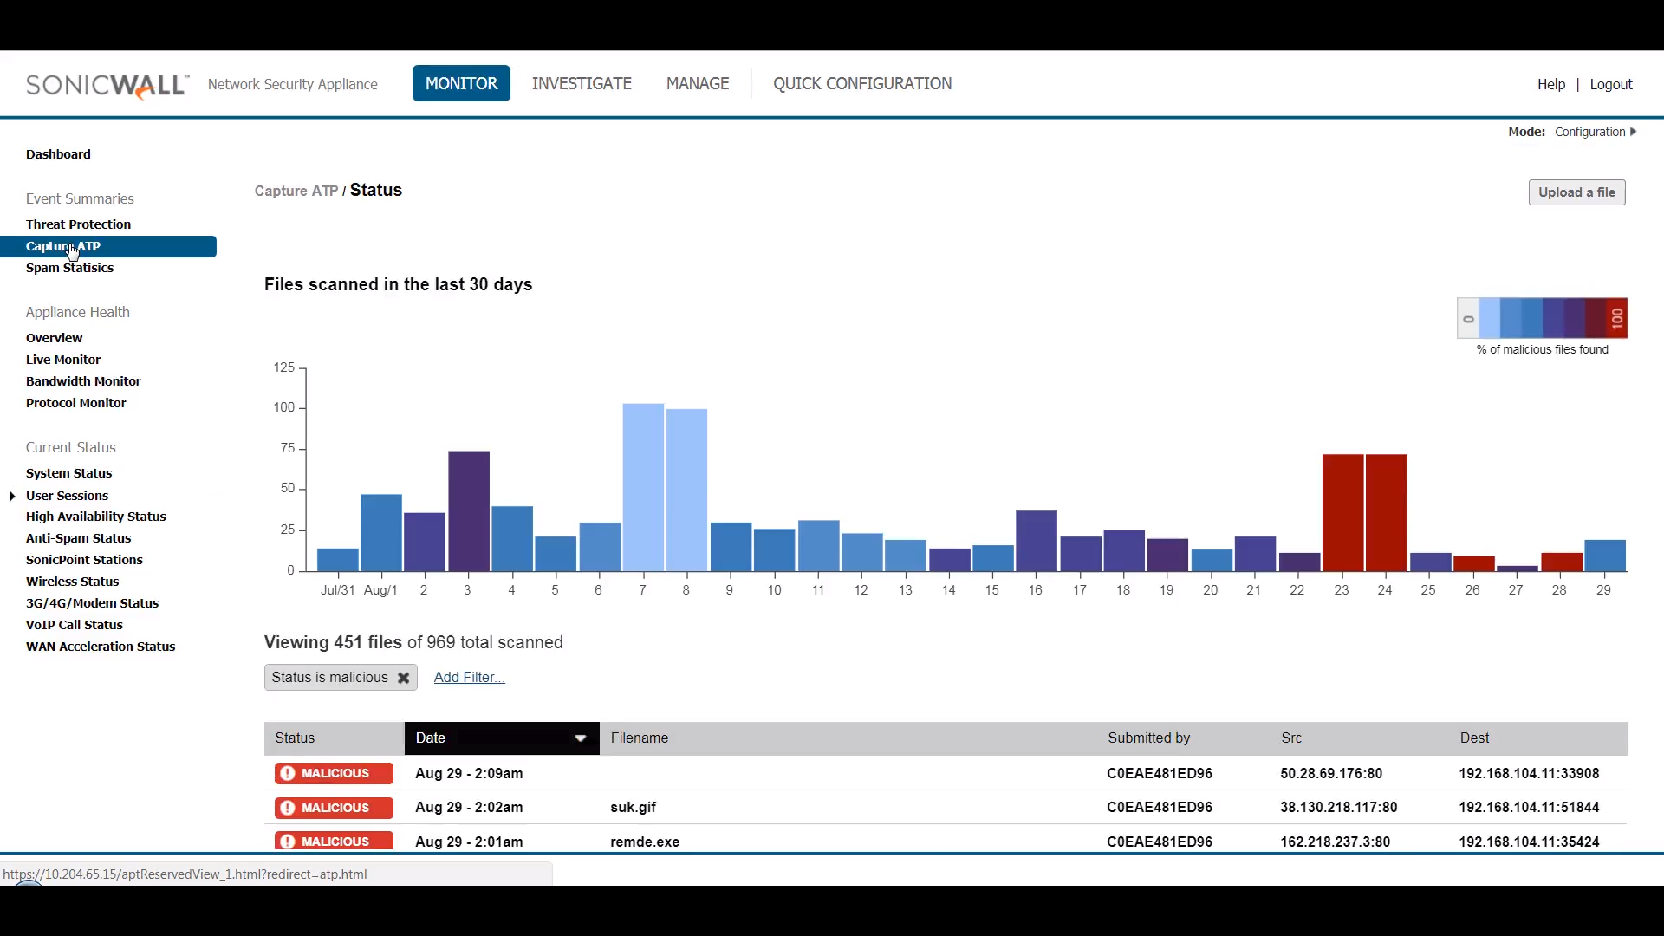This screenshot has width=1664, height=936.
Task: Click the August 24 red bar
Action: click(1387, 512)
